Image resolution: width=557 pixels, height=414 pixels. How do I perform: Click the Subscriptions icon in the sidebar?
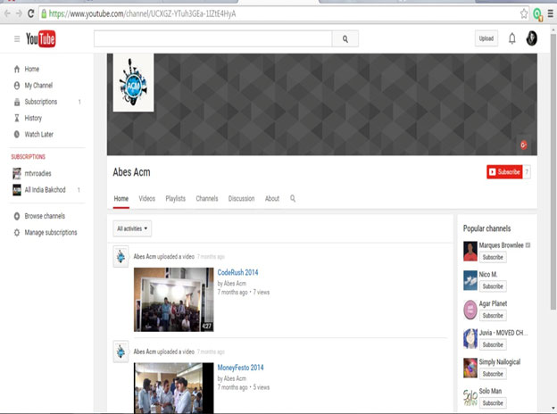[17, 102]
